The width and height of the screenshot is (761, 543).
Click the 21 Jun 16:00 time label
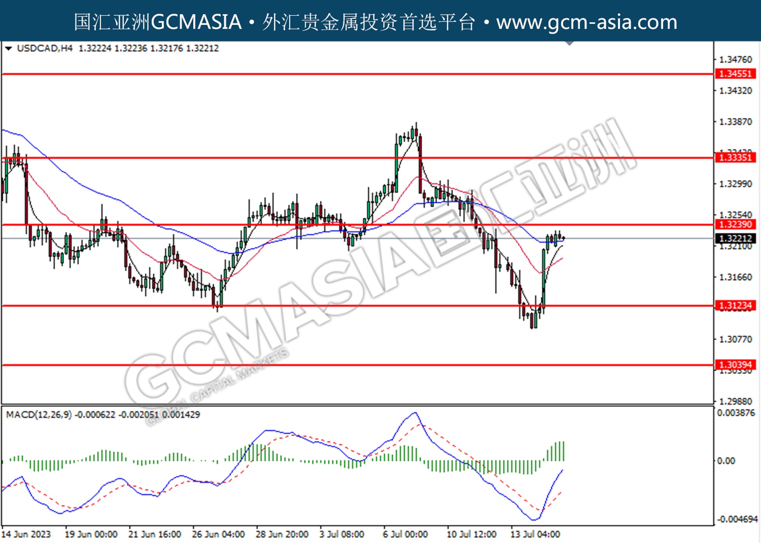154,534
